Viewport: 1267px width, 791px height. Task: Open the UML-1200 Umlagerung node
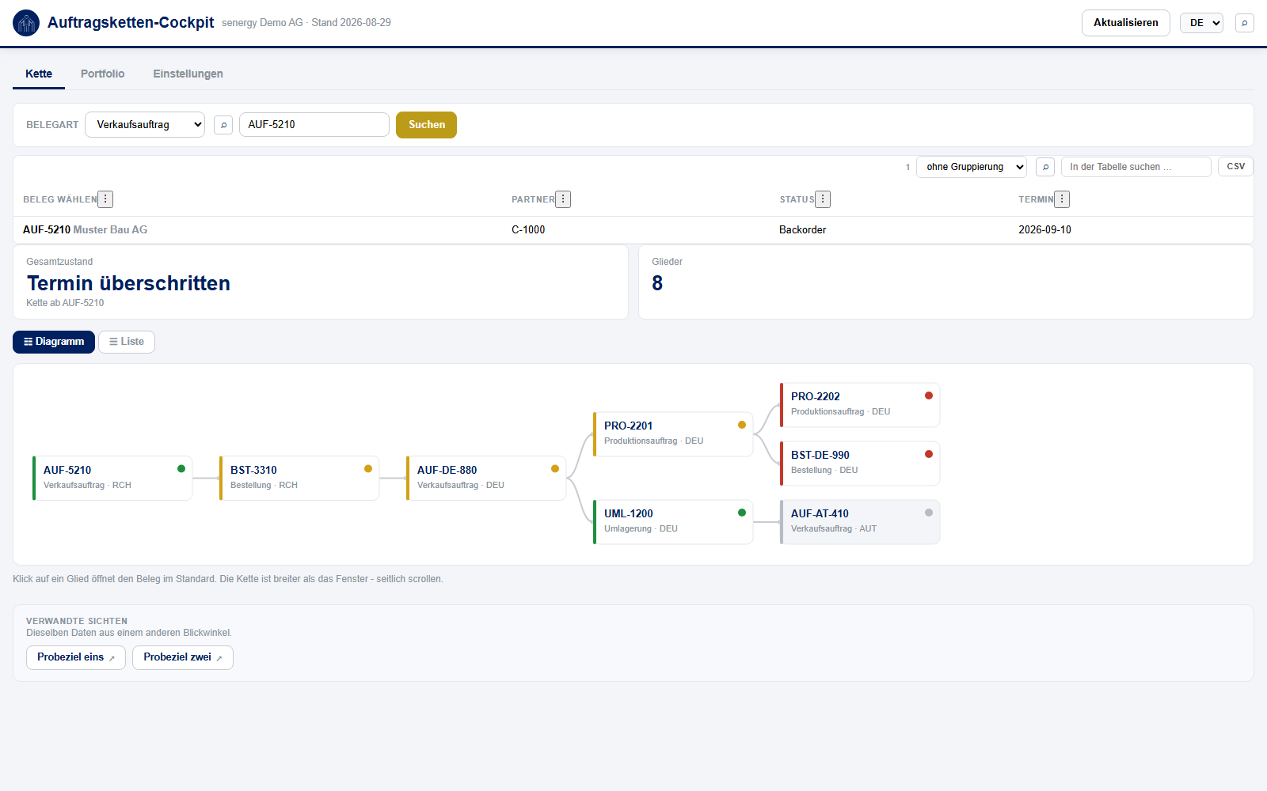point(673,522)
